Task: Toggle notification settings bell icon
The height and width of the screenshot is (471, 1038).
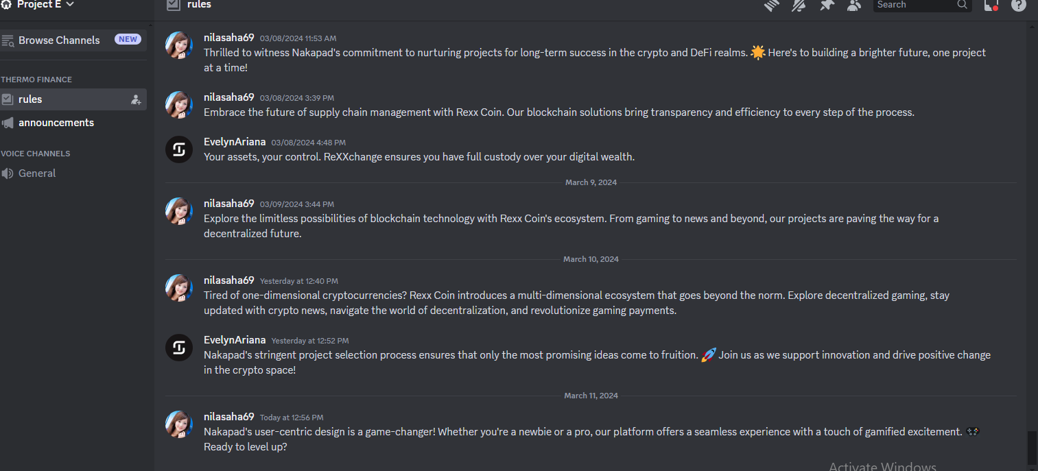Action: [x=799, y=5]
